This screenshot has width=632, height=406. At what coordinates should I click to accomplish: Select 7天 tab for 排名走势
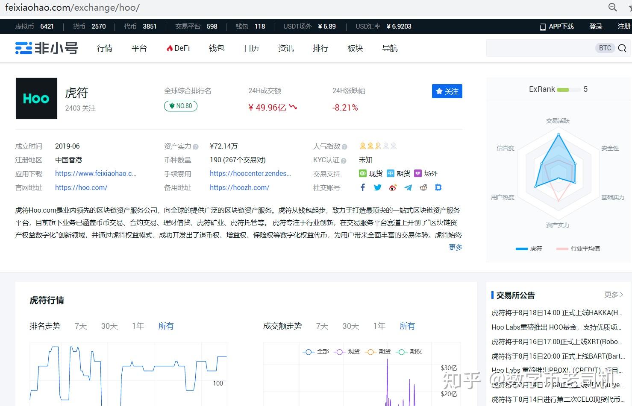81,326
